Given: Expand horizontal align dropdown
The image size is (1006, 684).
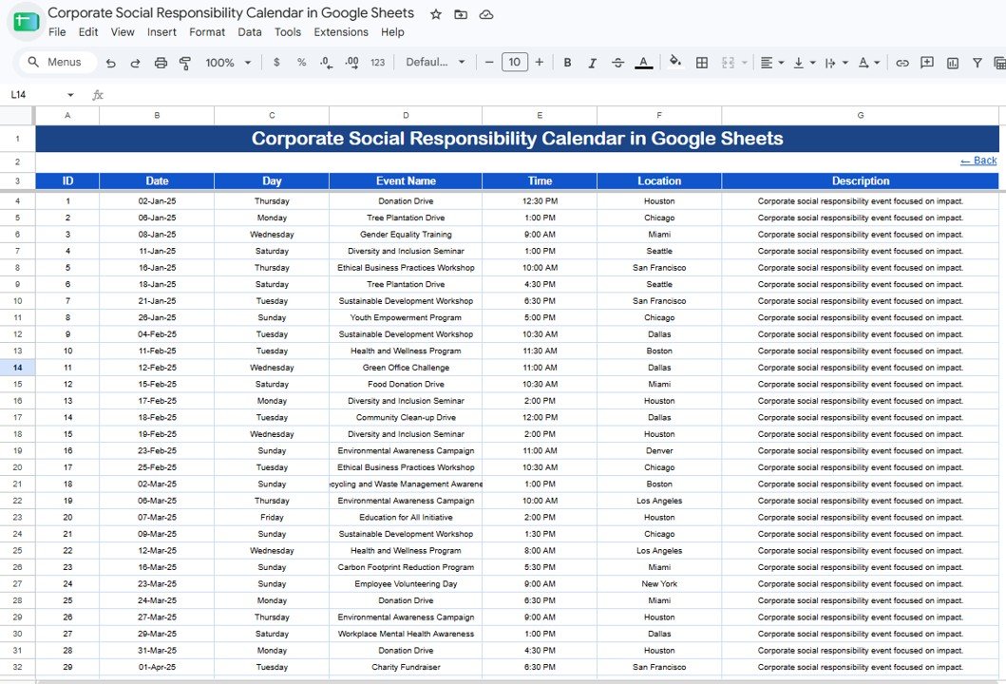Looking at the screenshot, I should (781, 63).
